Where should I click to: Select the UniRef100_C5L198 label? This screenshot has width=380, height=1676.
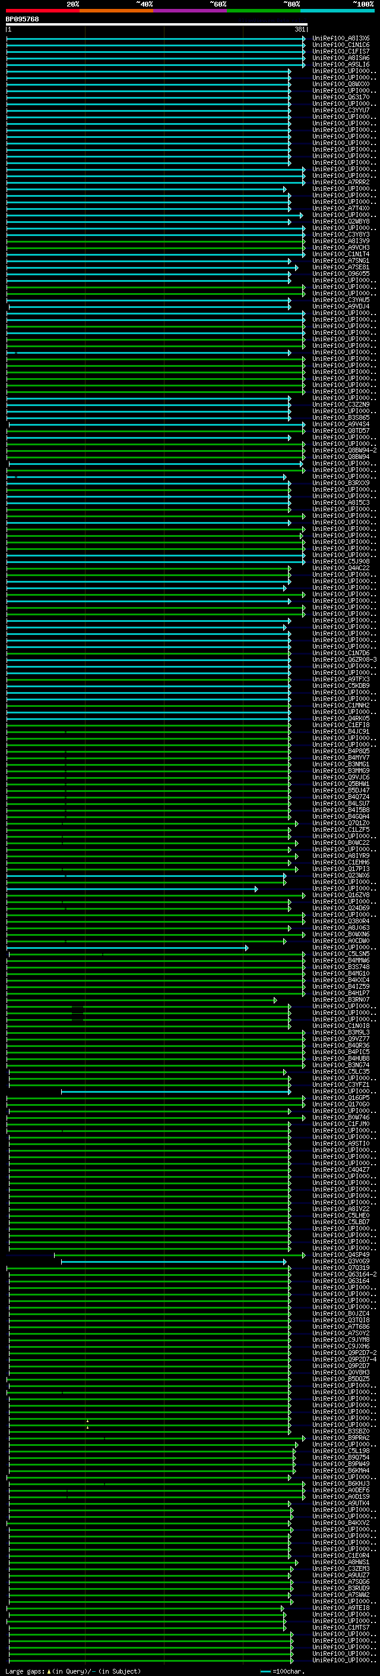tap(341, 1451)
